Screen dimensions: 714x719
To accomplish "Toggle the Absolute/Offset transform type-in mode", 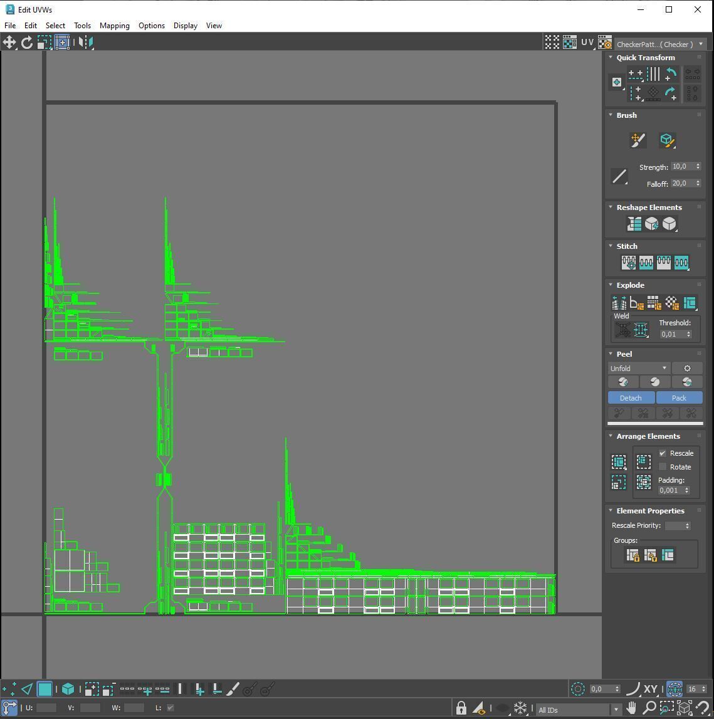I will pos(9,708).
